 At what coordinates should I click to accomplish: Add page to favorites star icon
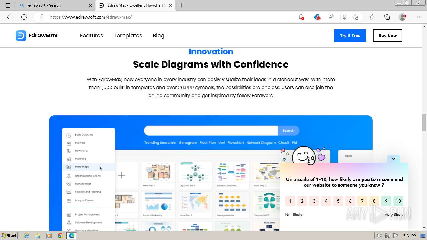[x=355, y=17]
